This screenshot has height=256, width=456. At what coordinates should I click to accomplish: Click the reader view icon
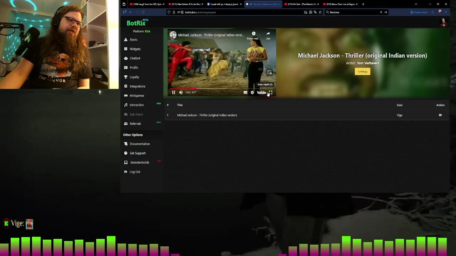click(x=310, y=12)
